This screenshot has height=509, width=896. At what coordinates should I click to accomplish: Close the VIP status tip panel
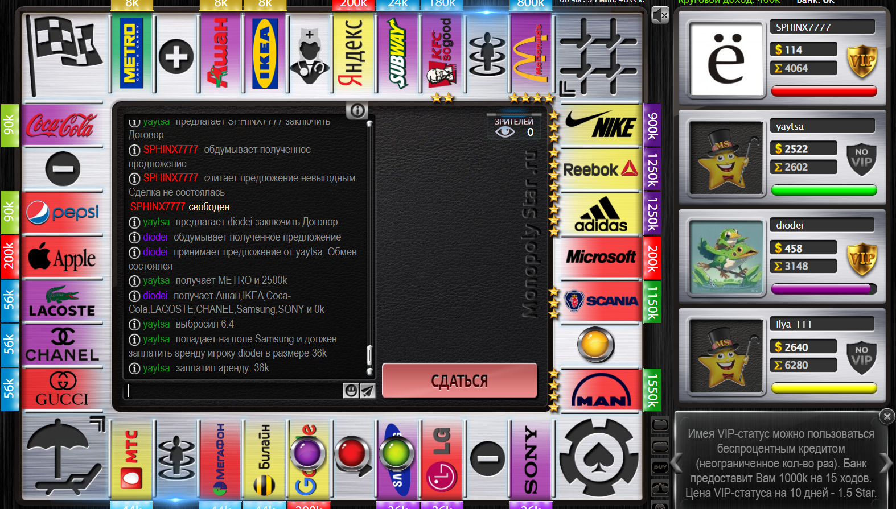pos(887,416)
